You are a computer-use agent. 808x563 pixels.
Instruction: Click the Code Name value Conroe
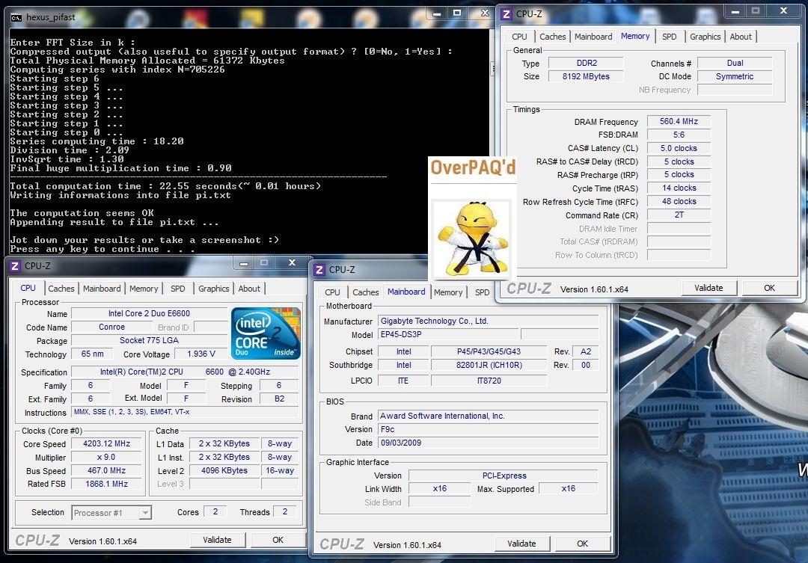pos(111,327)
